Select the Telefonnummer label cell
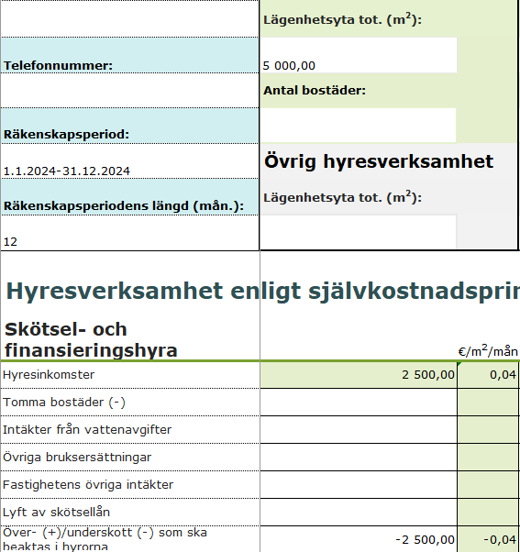The image size is (520, 552). click(x=129, y=55)
